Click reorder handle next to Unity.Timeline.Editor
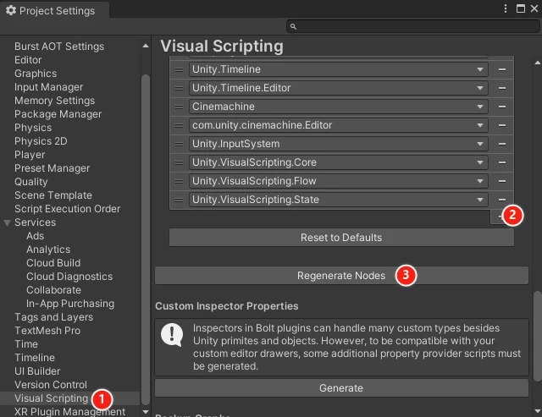The height and width of the screenshot is (417, 542). pyautogui.click(x=179, y=88)
